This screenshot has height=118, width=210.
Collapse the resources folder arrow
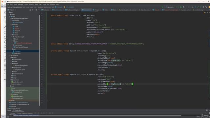[10, 55]
